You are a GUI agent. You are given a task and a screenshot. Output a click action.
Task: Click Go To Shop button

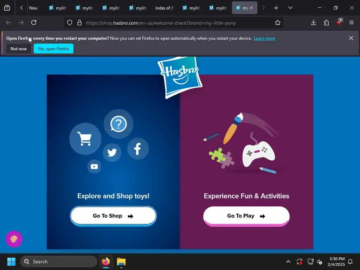113,216
